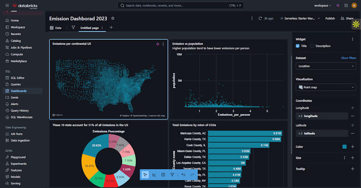Open assistant icon on Emissions map widget

158,44
